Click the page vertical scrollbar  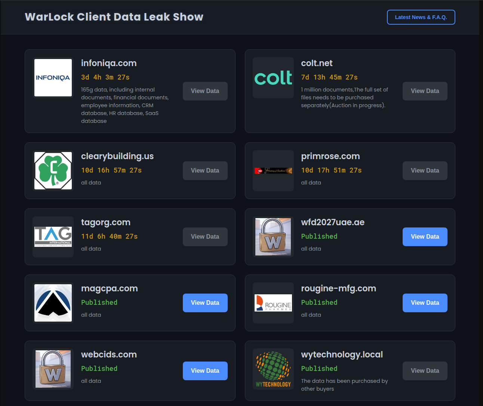pos(481,203)
